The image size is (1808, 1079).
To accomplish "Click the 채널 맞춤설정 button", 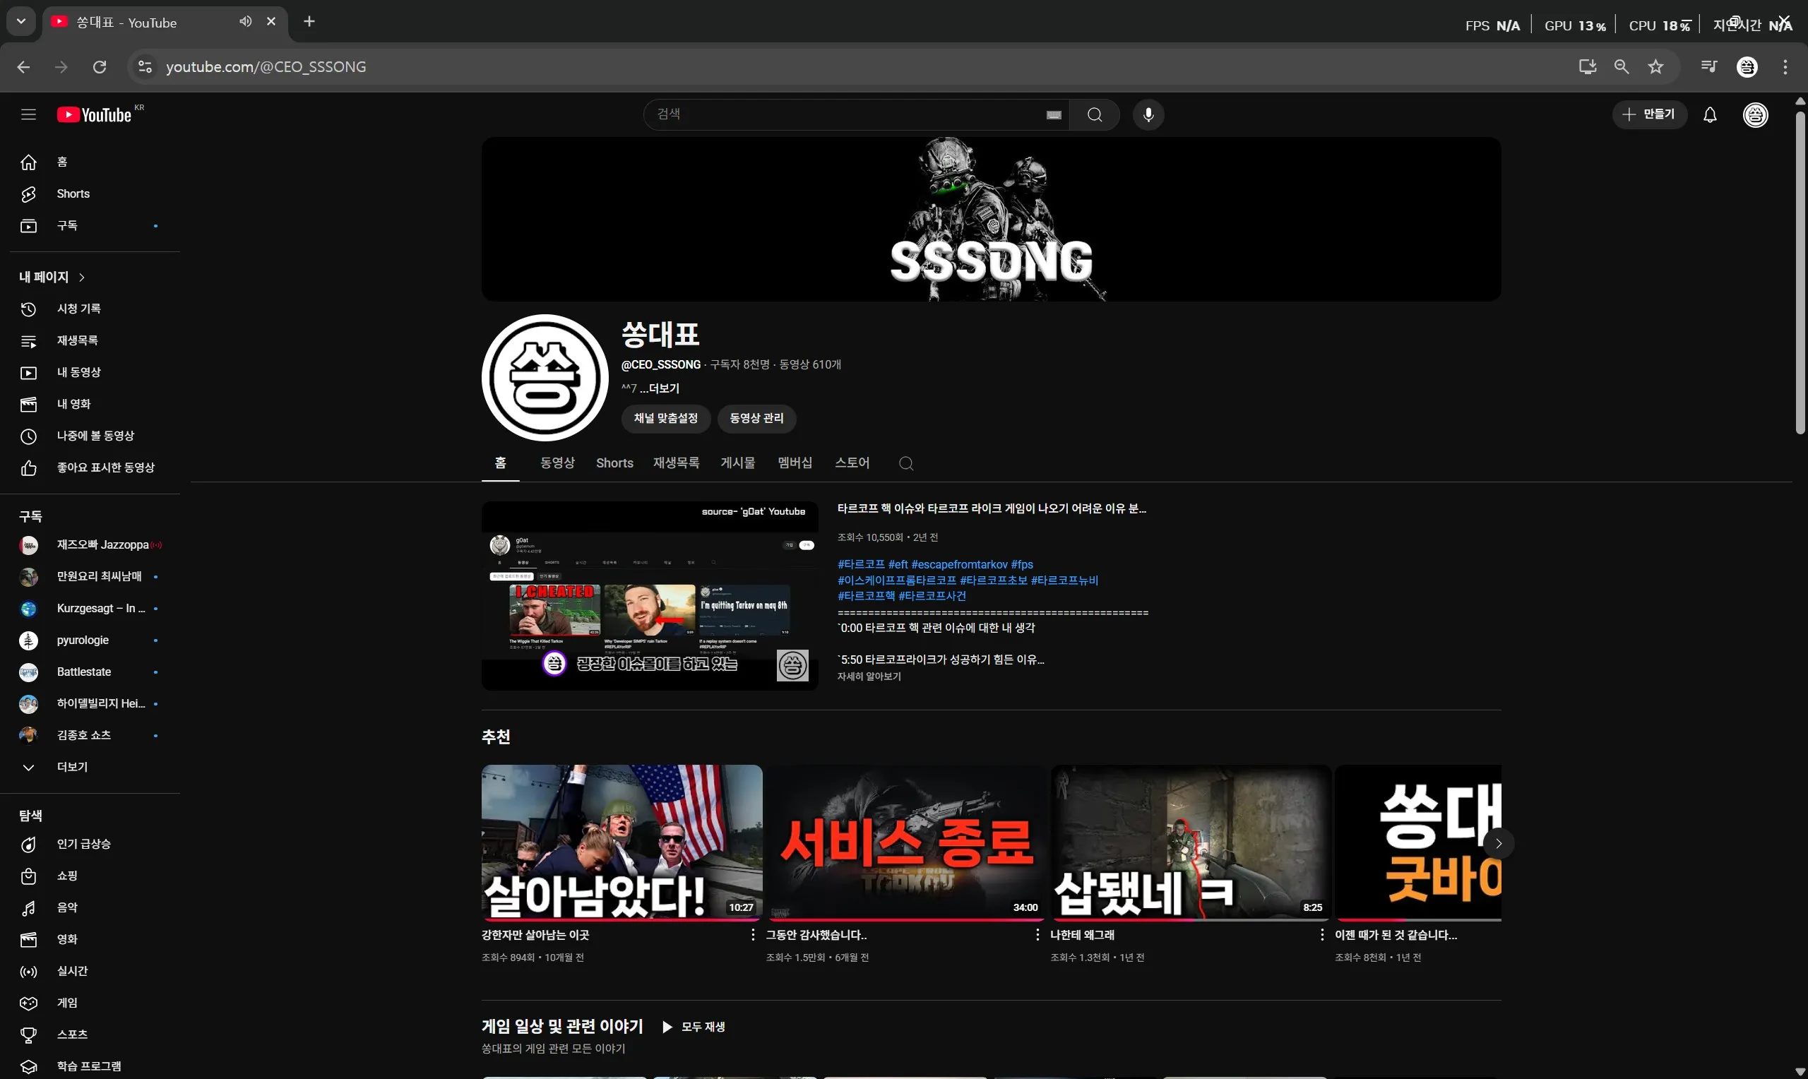I will point(665,419).
